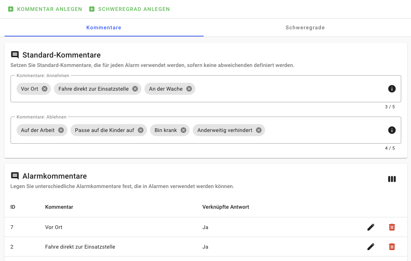
Task: Click into the Kommentare Annehmen input field
Action: pos(287,89)
